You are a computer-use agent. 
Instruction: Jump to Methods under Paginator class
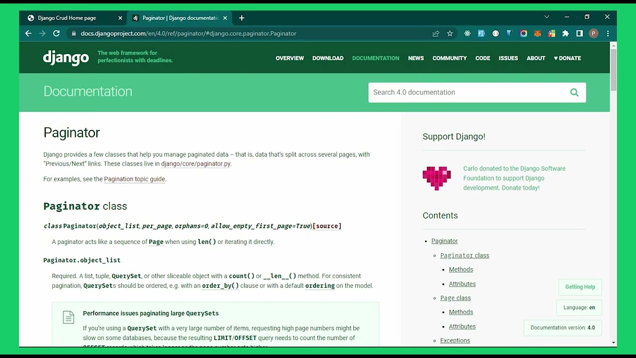pos(461,269)
